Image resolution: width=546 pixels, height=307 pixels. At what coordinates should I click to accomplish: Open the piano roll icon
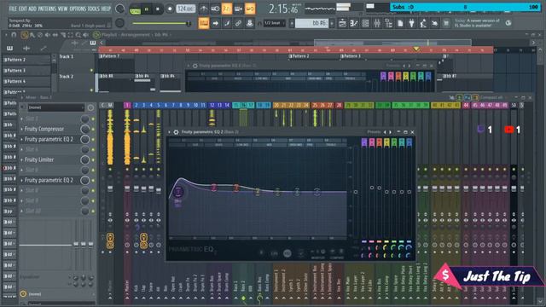tap(354, 23)
